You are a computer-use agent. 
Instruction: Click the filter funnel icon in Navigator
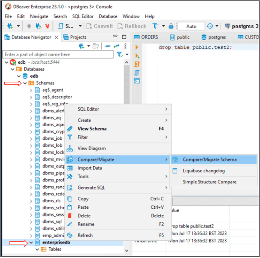pos(119,54)
